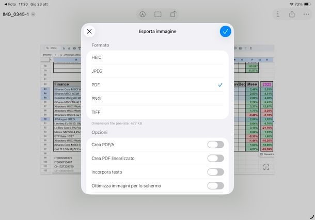This screenshot has height=220, width=315.
Task: Tap the markup annotation icon
Action: [x=143, y=14]
